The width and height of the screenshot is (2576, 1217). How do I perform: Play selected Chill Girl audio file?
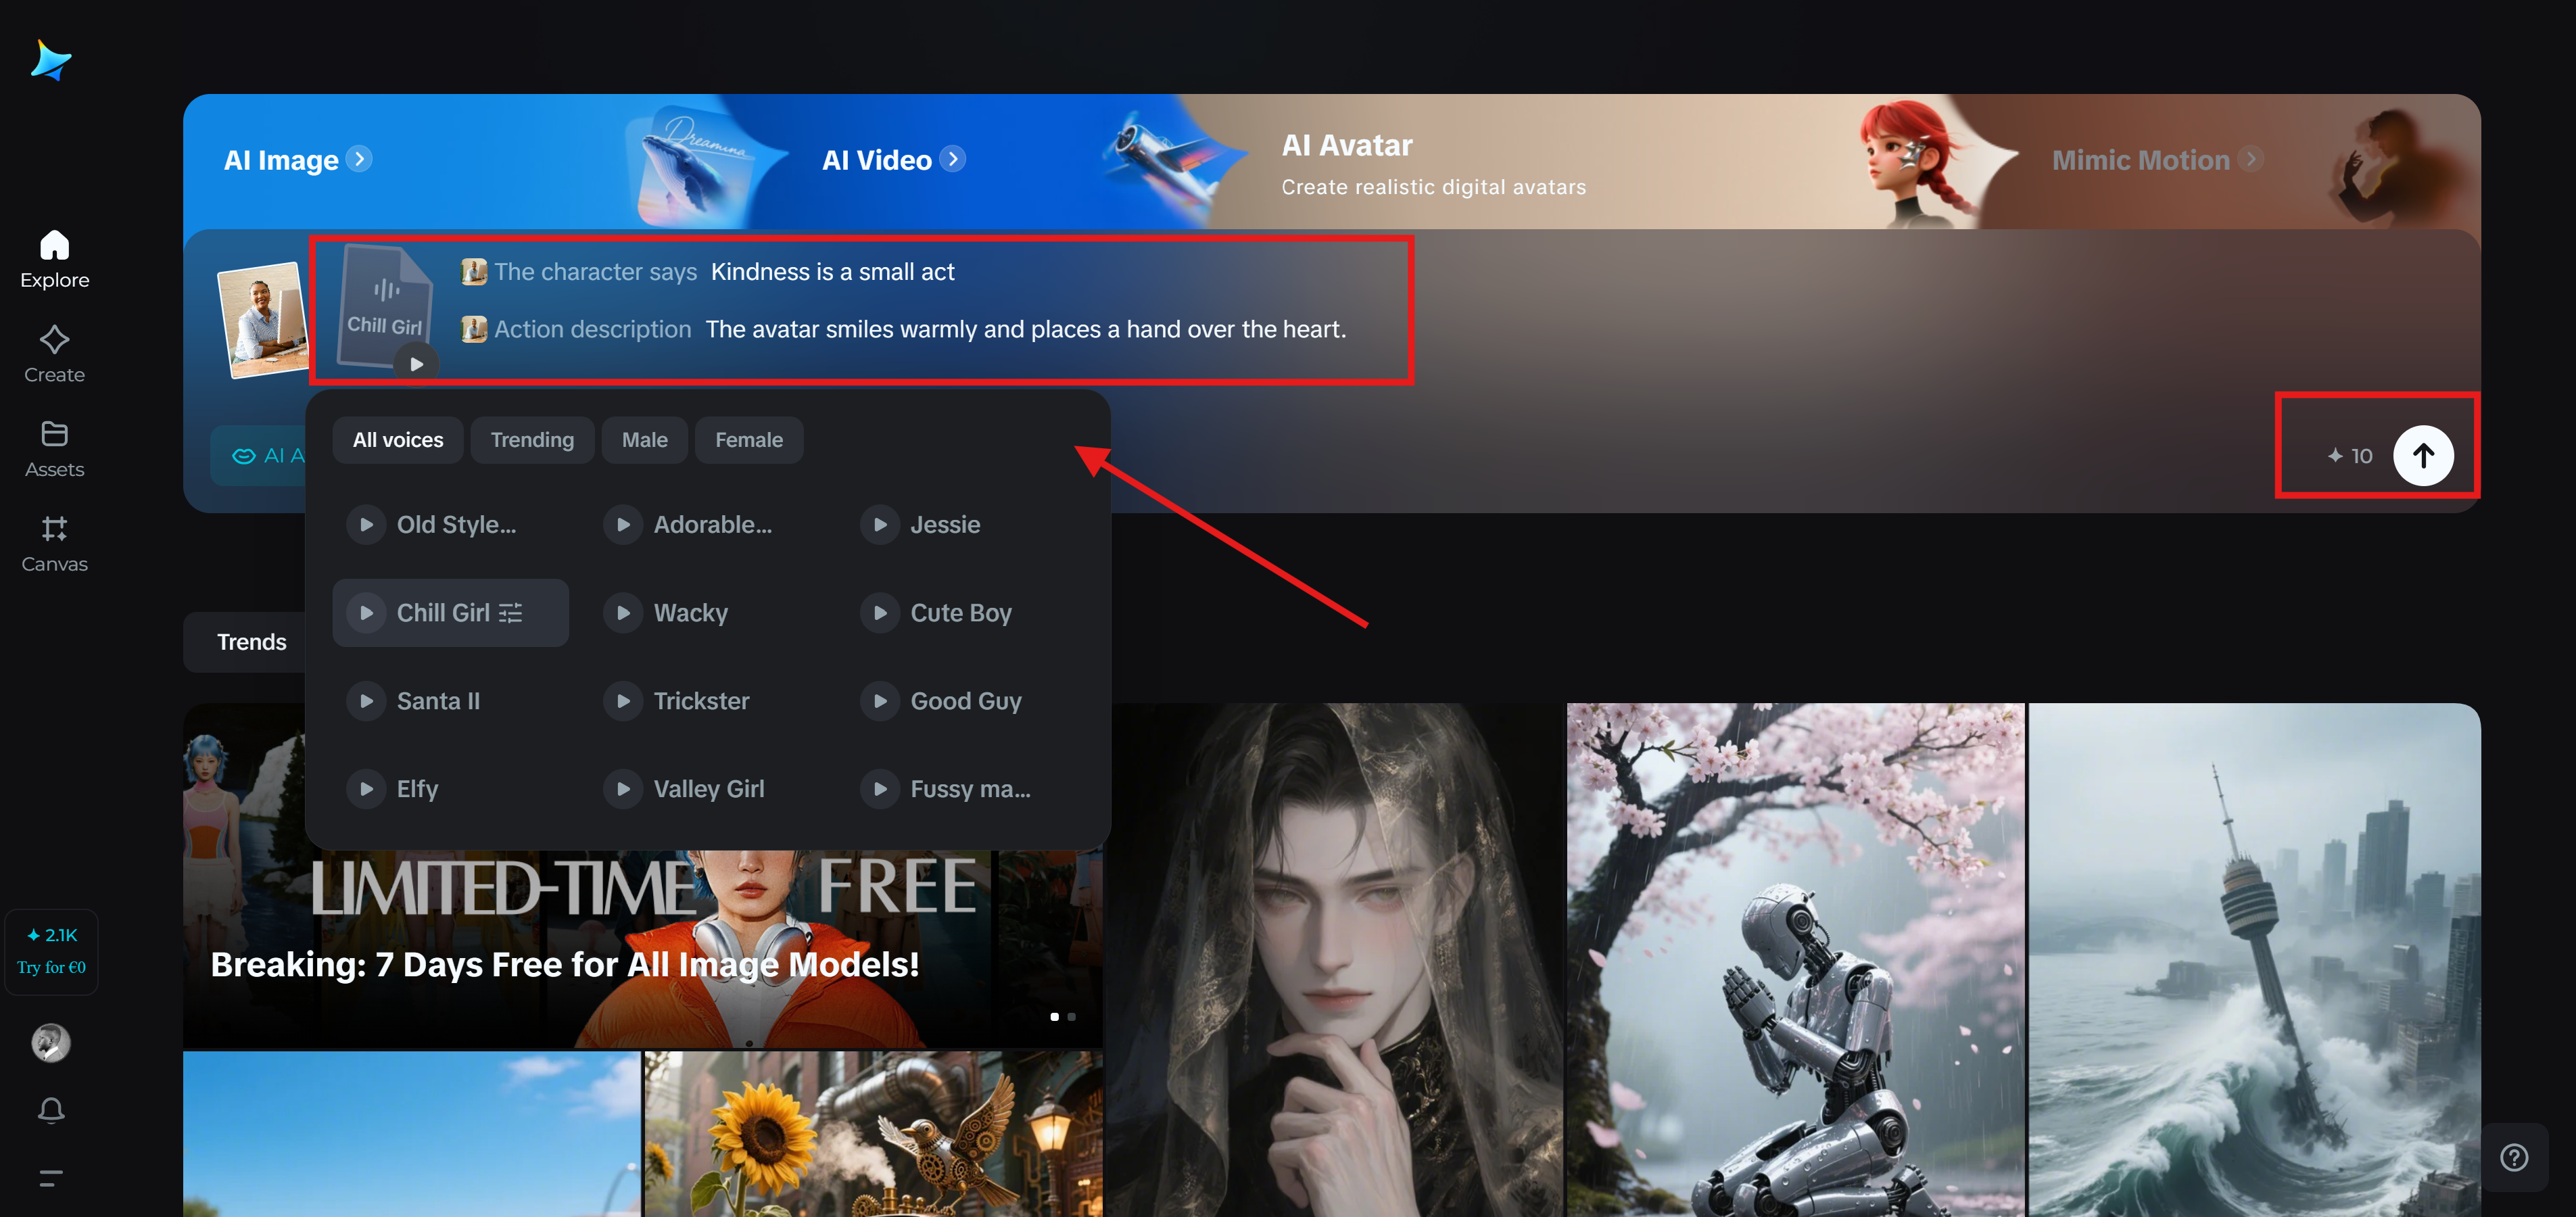(x=416, y=364)
